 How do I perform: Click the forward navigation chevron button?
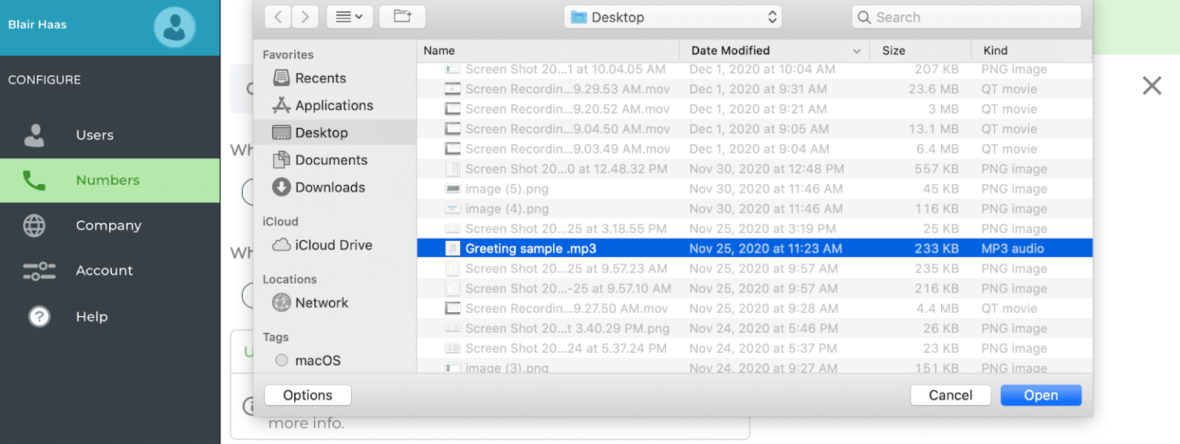(x=305, y=17)
